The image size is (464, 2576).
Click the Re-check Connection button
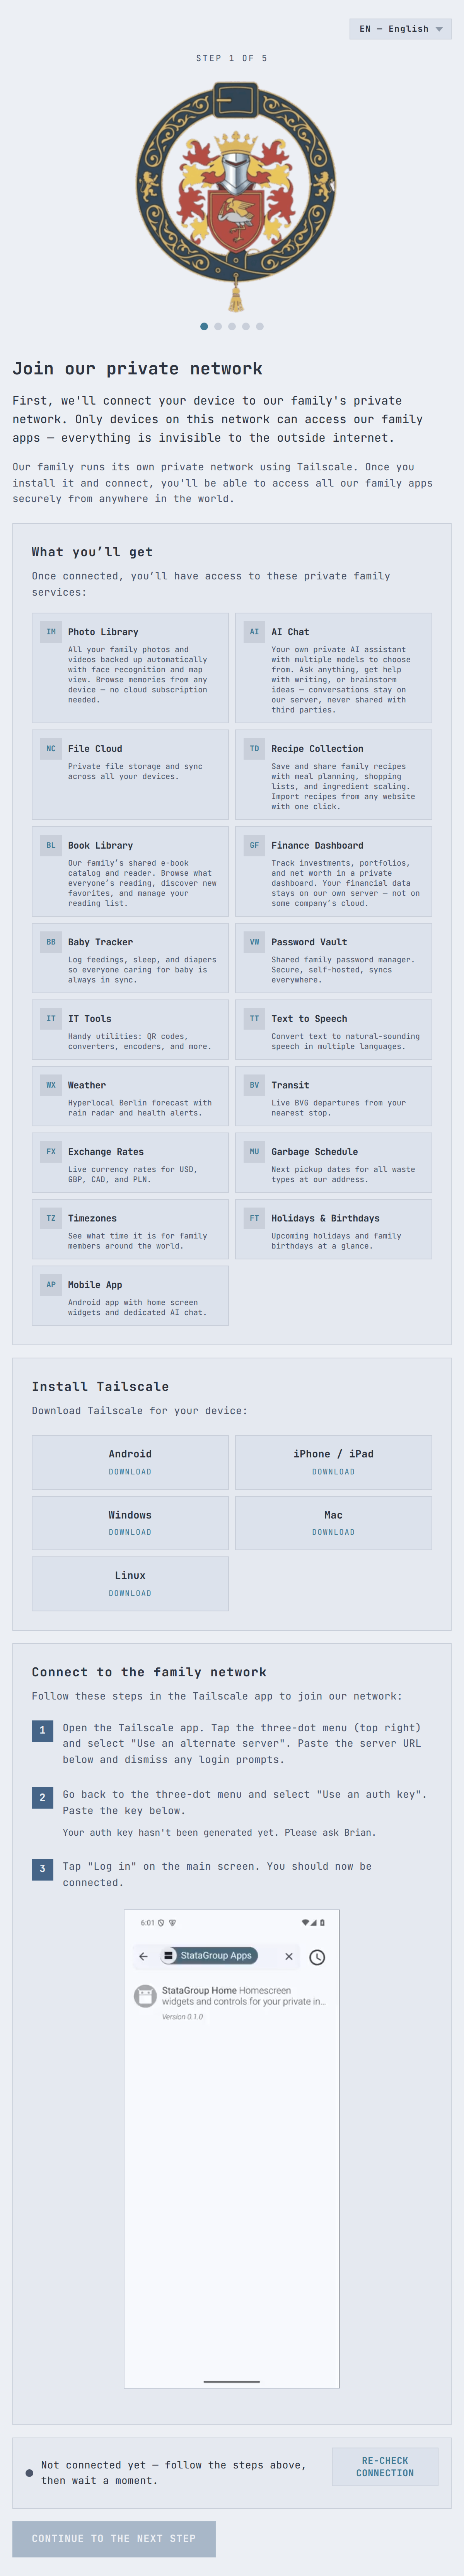(x=385, y=2466)
